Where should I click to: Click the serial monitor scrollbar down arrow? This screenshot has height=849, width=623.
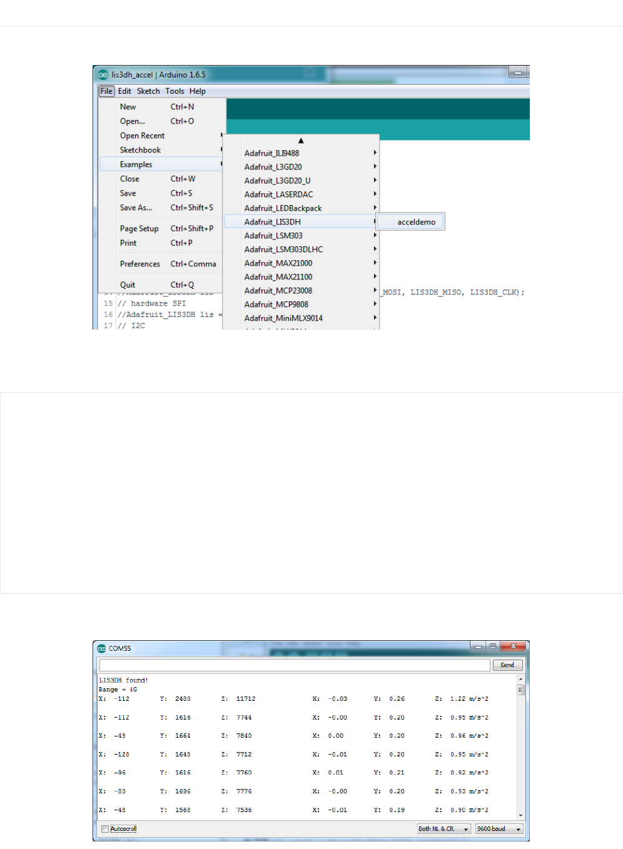click(x=520, y=815)
